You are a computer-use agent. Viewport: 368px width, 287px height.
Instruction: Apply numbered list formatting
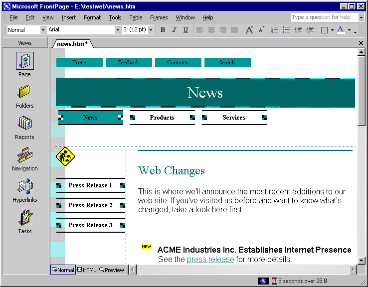[x=275, y=30]
